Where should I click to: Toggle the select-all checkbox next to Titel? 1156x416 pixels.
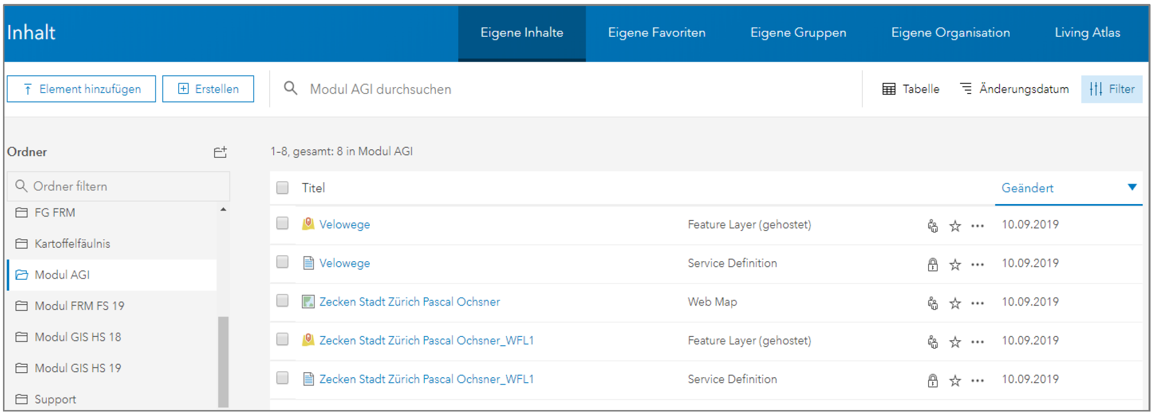(x=282, y=188)
